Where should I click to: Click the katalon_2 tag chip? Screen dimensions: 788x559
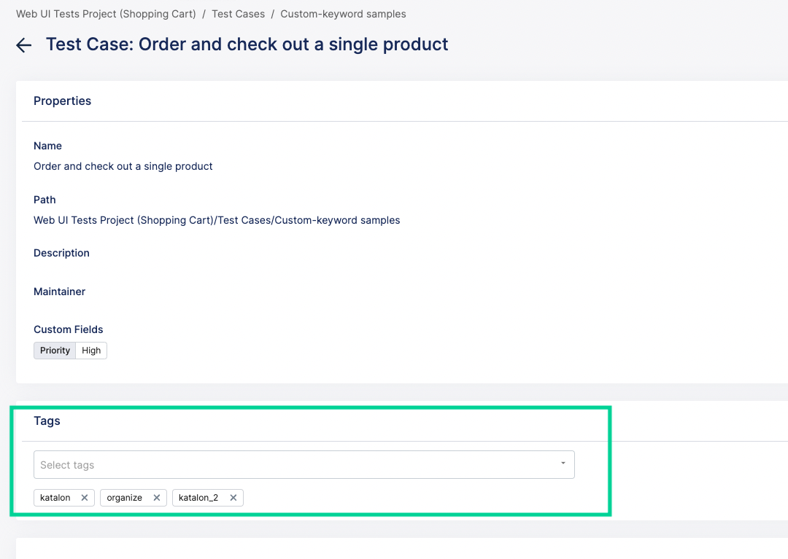click(198, 498)
